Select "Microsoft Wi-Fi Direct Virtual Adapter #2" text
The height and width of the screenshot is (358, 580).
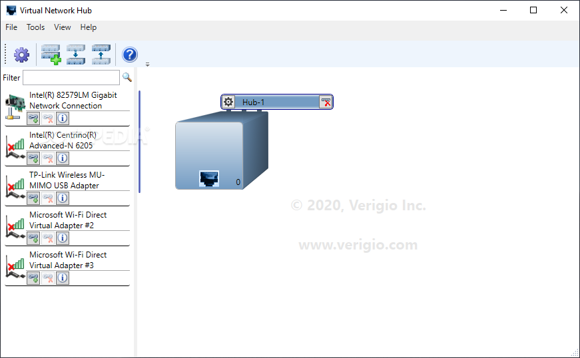click(68, 220)
